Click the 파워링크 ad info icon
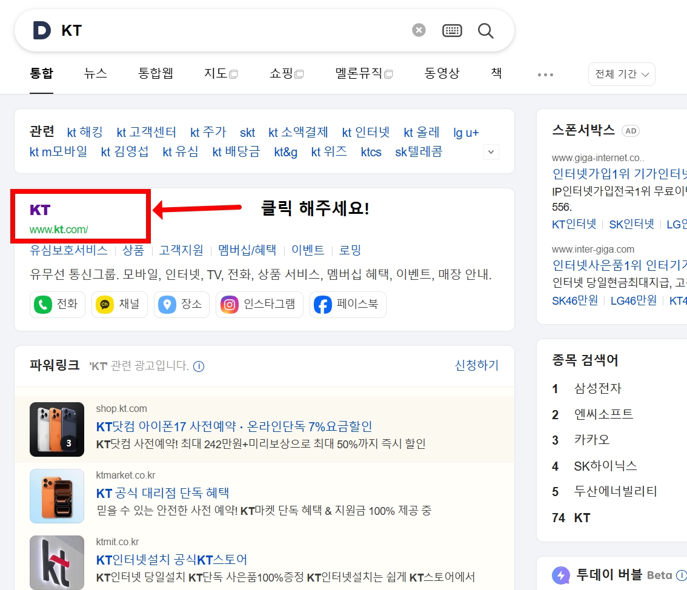 [x=199, y=366]
